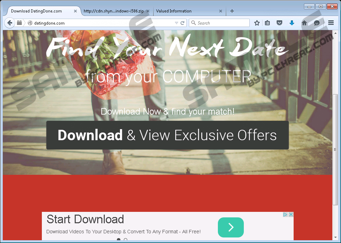The width and height of the screenshot is (341, 243).
Task: Expand the URL history dropdown arrow
Action: coord(176,23)
